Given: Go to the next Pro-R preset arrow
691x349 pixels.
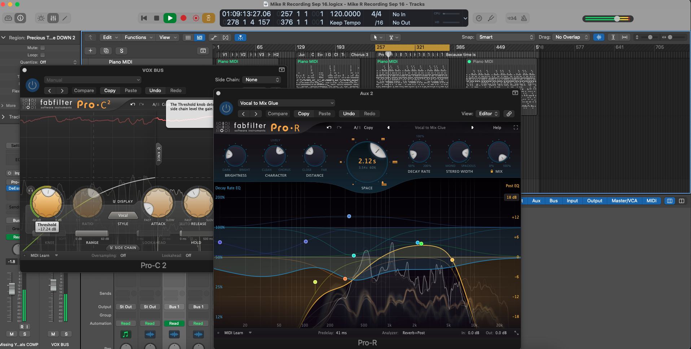Looking at the screenshot, I should (472, 128).
